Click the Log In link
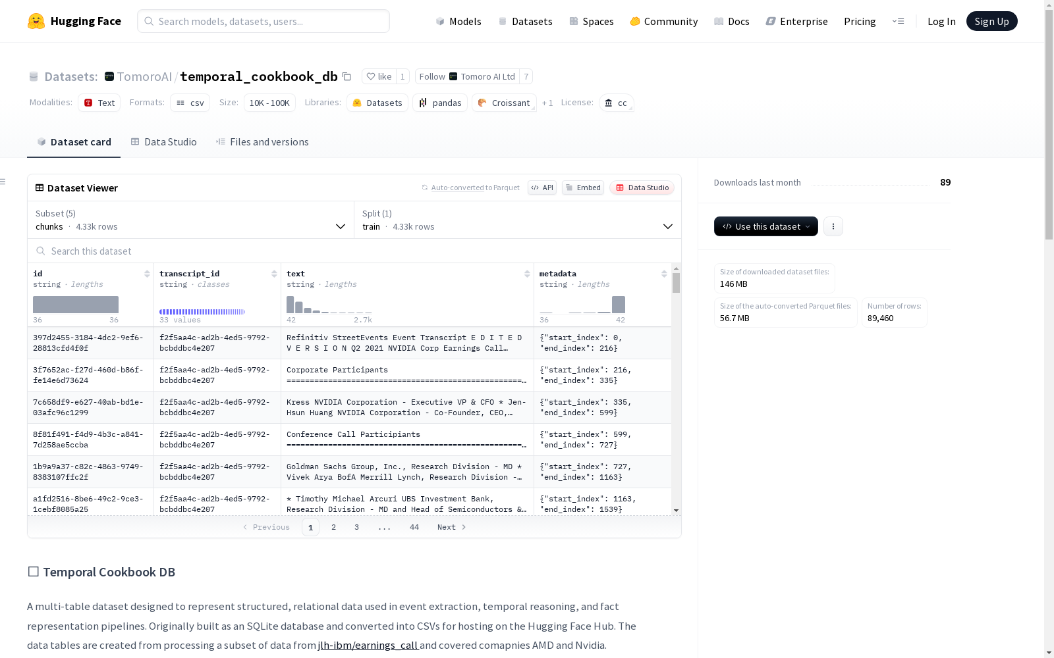This screenshot has height=658, width=1054. click(941, 21)
